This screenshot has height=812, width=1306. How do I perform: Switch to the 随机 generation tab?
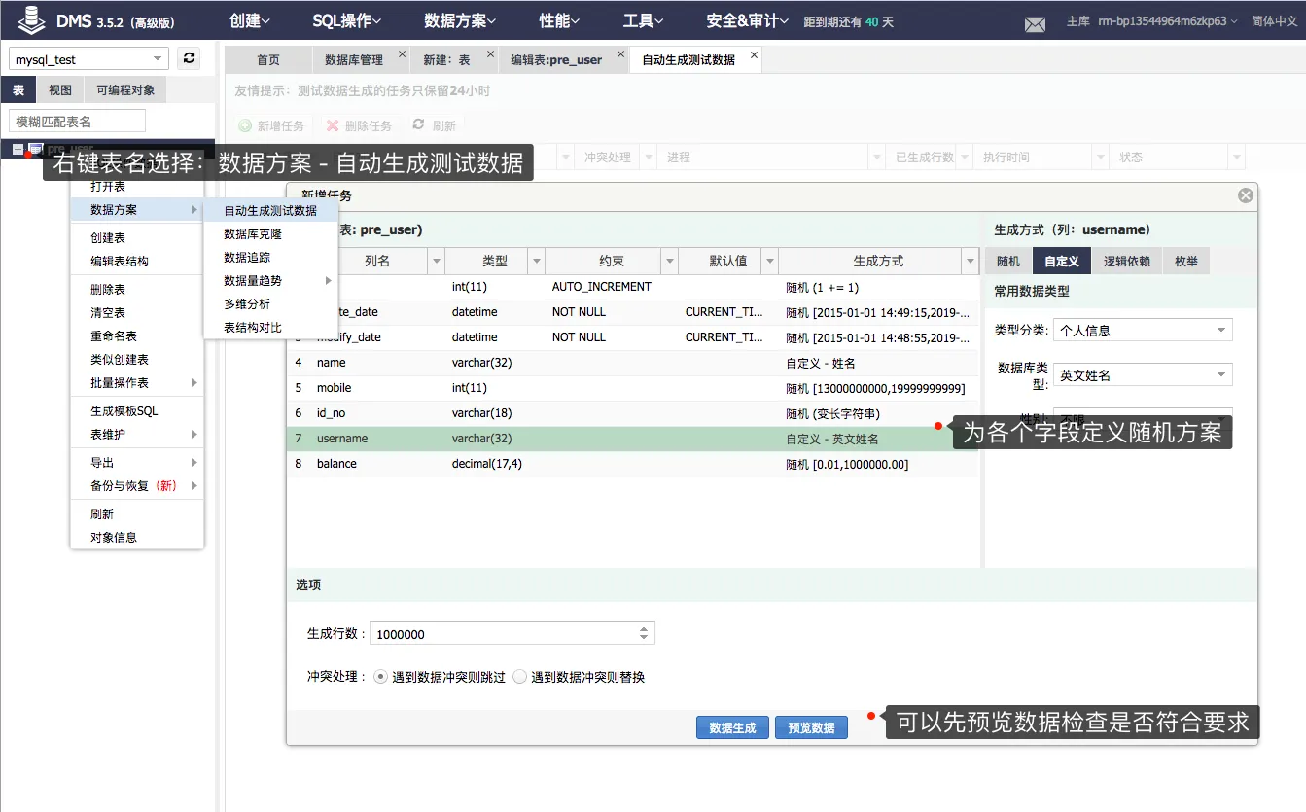pos(1008,262)
